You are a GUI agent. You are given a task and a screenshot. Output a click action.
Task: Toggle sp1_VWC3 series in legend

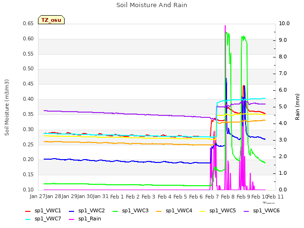tap(131, 211)
